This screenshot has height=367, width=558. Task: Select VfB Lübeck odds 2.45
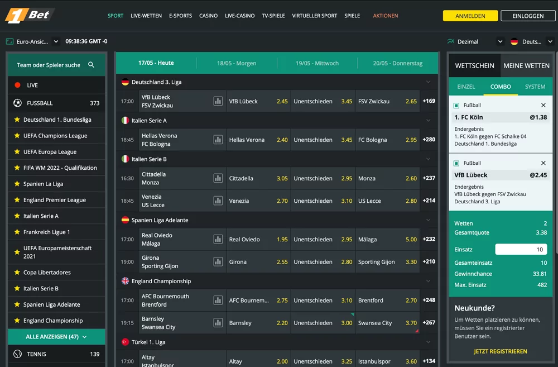pos(258,101)
